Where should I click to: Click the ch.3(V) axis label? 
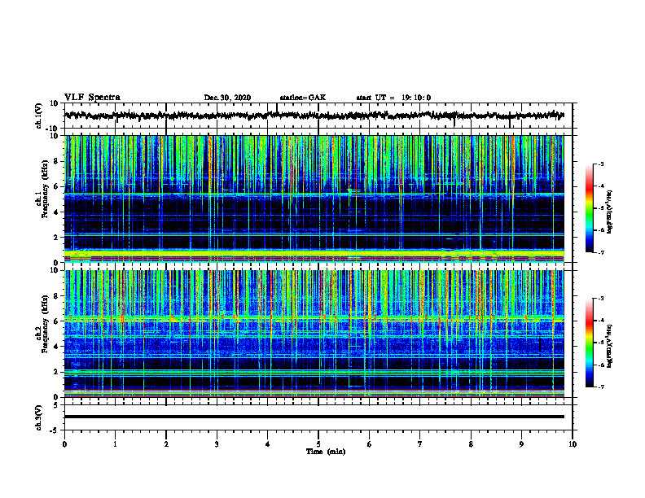(38, 417)
